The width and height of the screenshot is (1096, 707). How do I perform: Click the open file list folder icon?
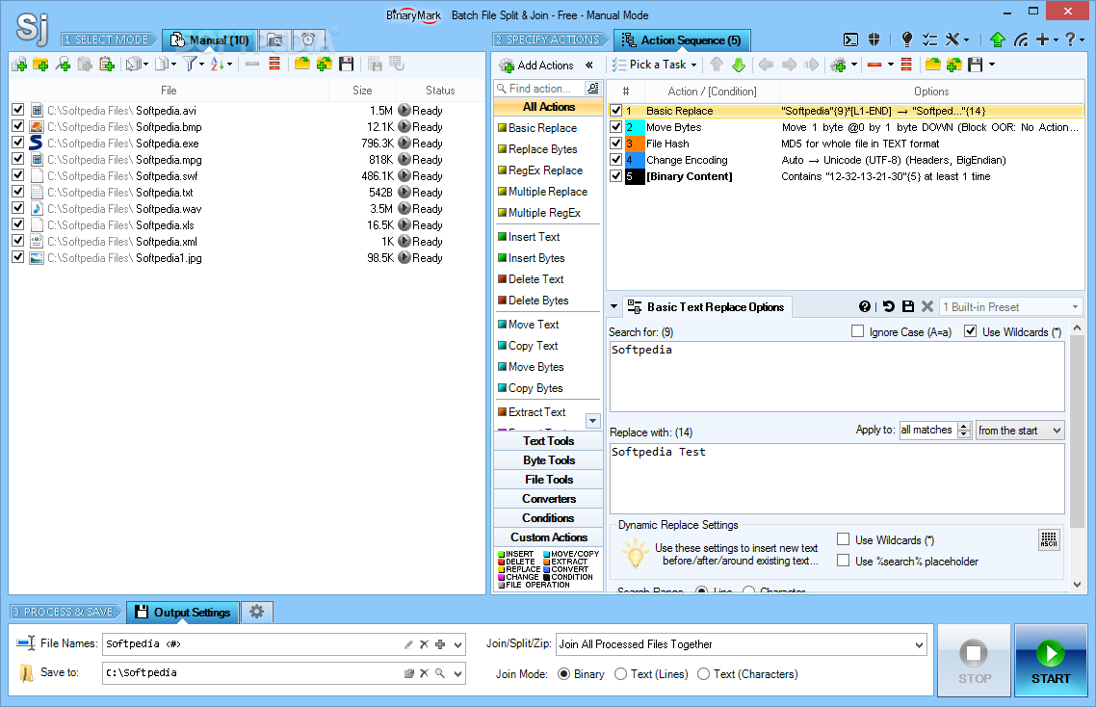pos(302,65)
